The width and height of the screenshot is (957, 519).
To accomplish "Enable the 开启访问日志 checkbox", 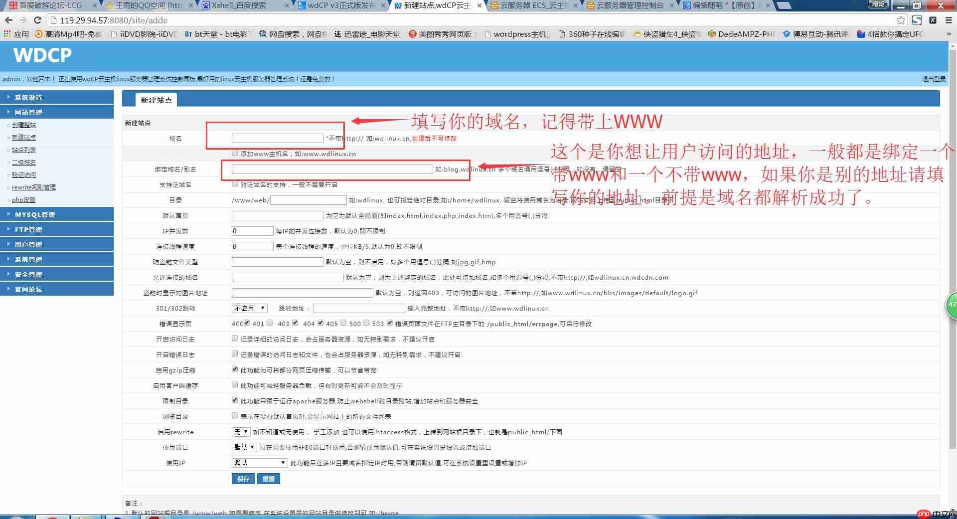I will click(x=235, y=338).
